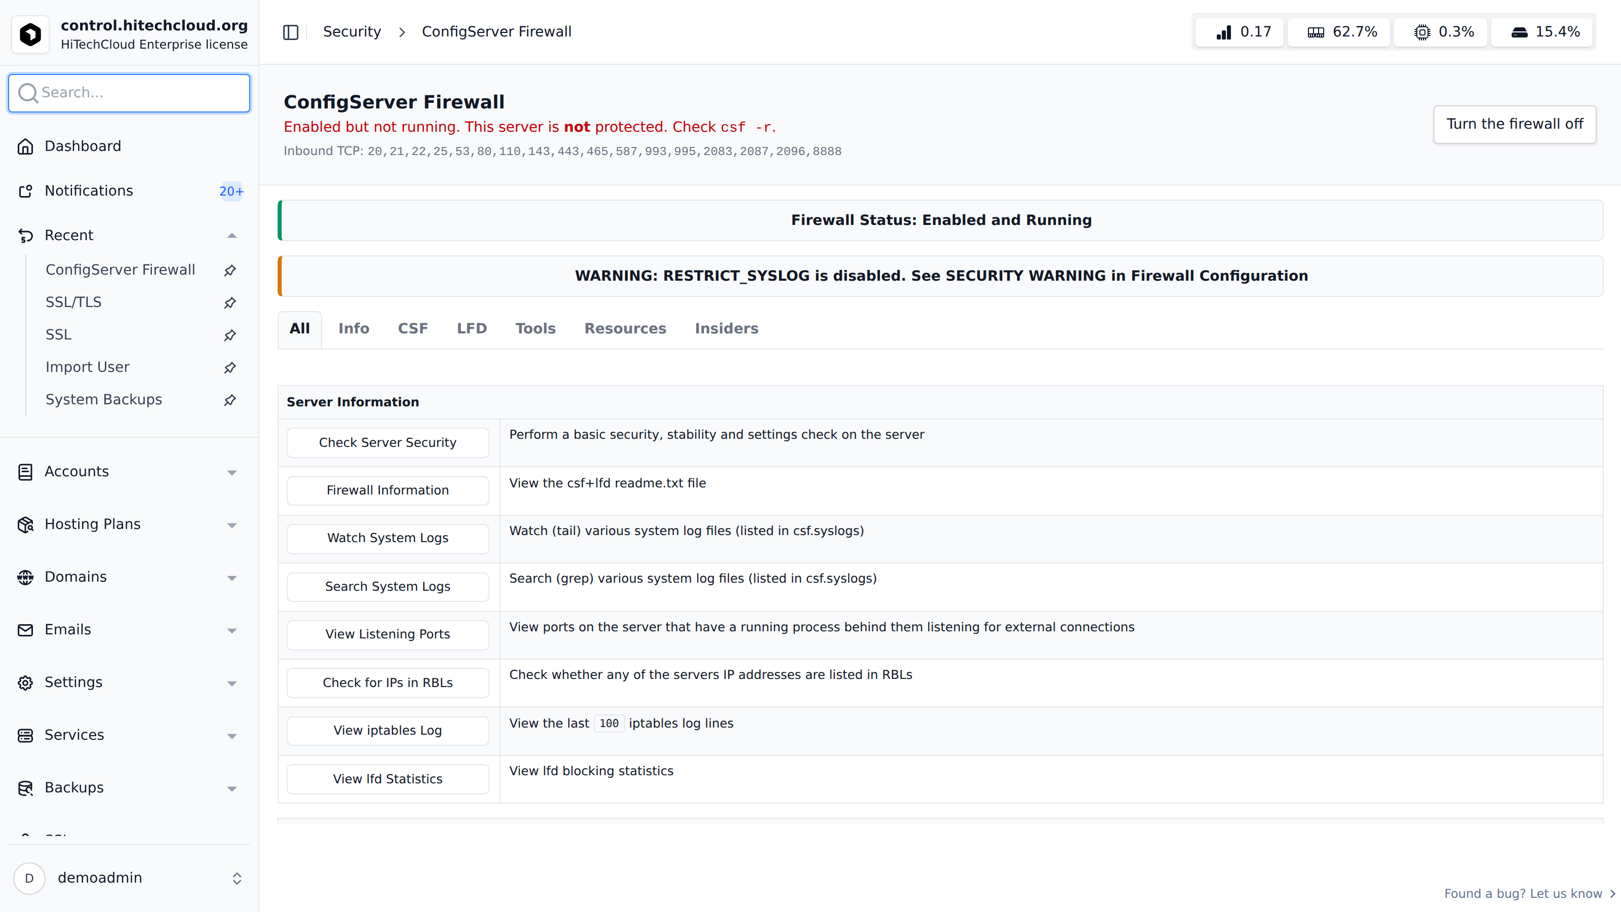Expand the Emails menu
1621x912 pixels.
(x=231, y=631)
